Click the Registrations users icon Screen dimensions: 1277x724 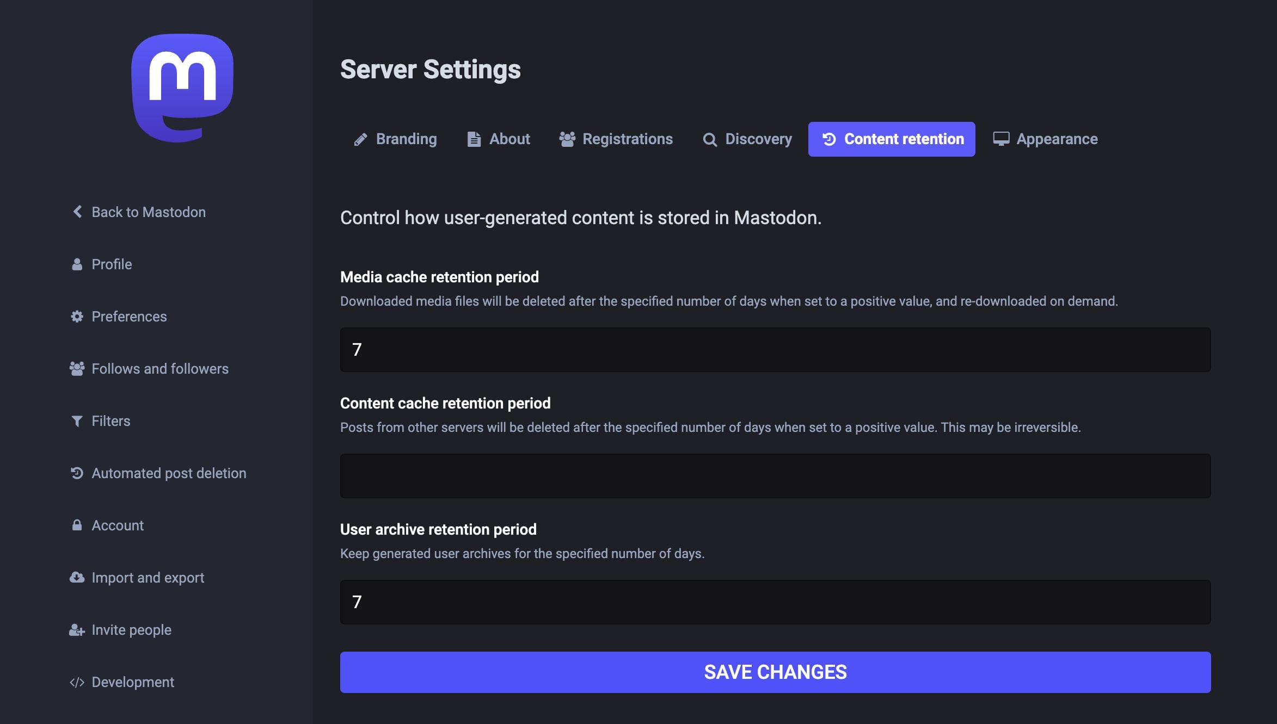point(567,139)
